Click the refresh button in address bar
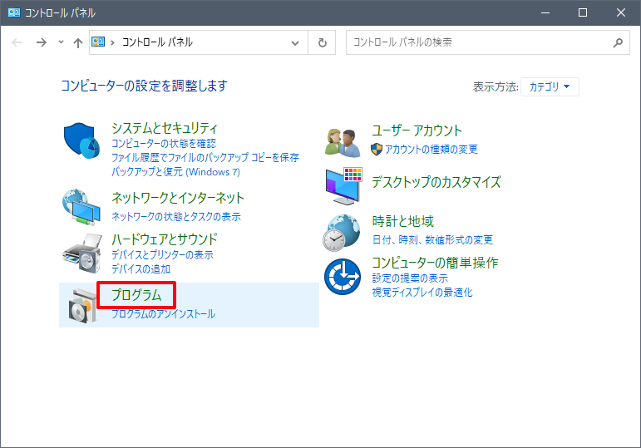Screen dimensions: 641x448 322,42
